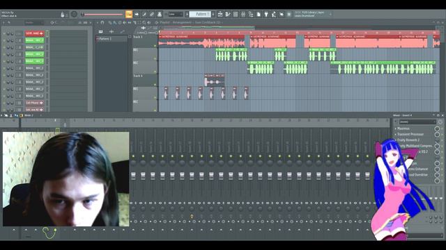
Task: Click the stamp icon in the top toolbar
Action: tap(160, 14)
